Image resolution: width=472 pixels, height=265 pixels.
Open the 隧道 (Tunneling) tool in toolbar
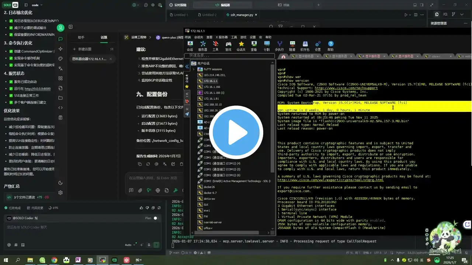click(x=292, y=46)
